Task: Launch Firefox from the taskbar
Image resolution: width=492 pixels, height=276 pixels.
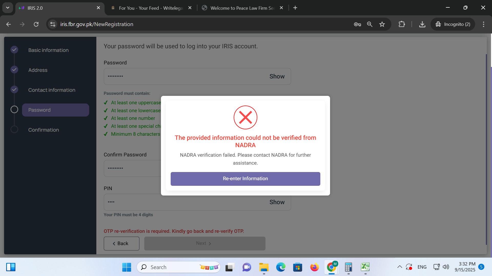Action: coord(314,267)
